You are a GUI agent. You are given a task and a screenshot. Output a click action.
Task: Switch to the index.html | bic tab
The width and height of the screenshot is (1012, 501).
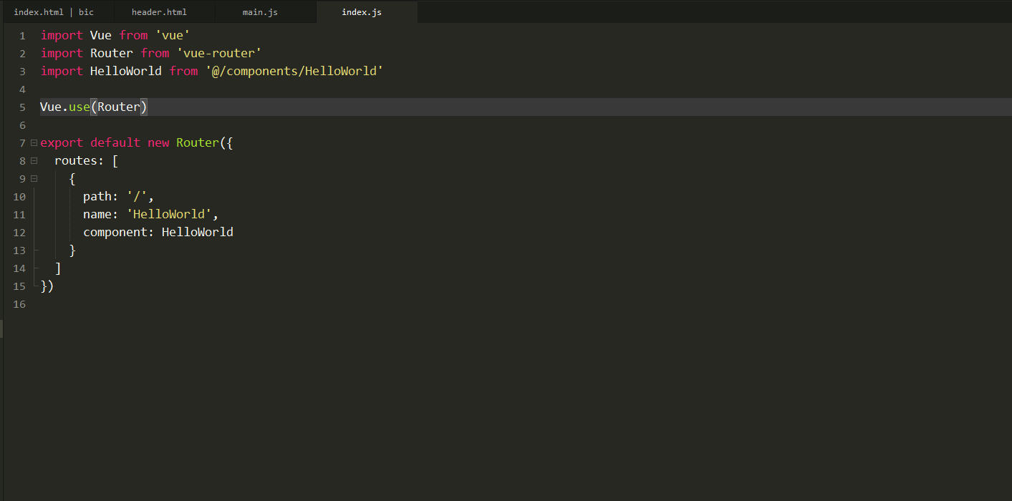(54, 12)
